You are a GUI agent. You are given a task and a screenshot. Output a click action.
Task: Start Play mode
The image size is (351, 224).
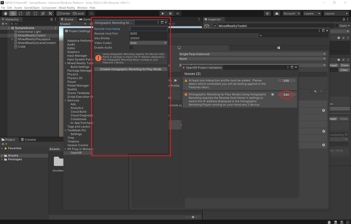pyautogui.click(x=163, y=13)
